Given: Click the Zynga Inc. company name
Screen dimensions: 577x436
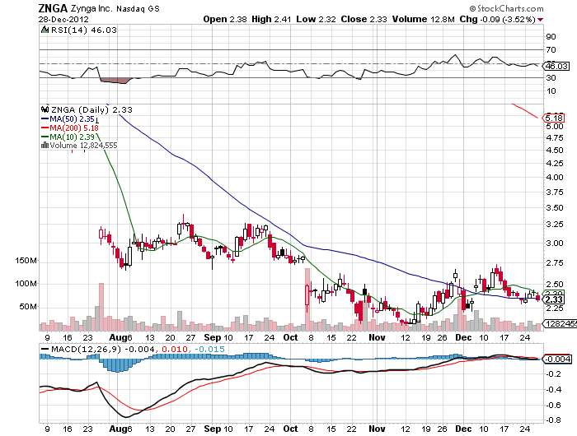Looking at the screenshot, I should point(91,8).
